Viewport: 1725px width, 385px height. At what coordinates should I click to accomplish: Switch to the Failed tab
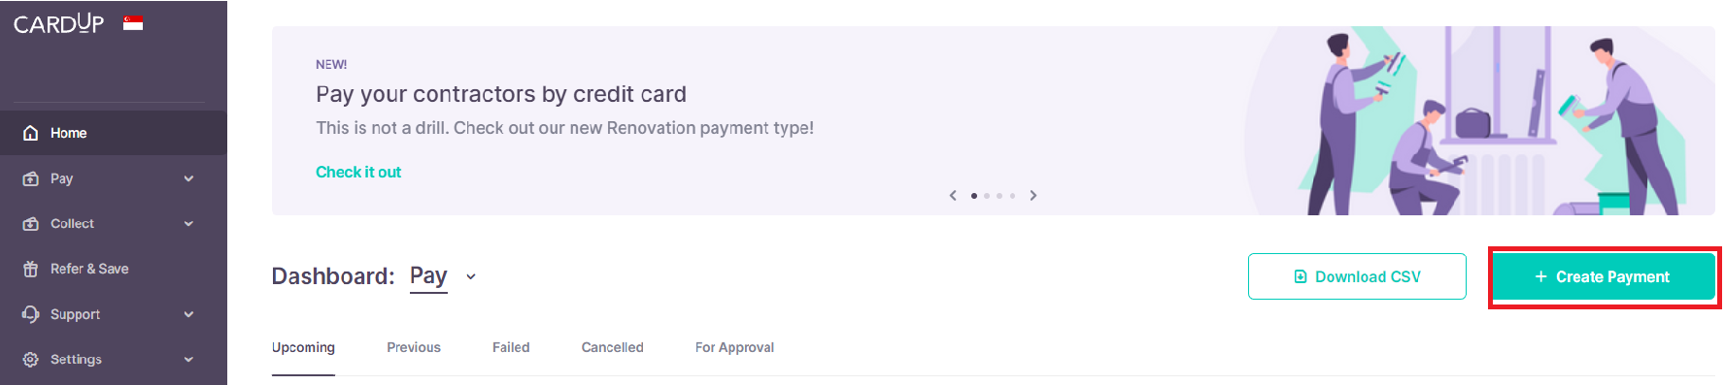pos(511,347)
